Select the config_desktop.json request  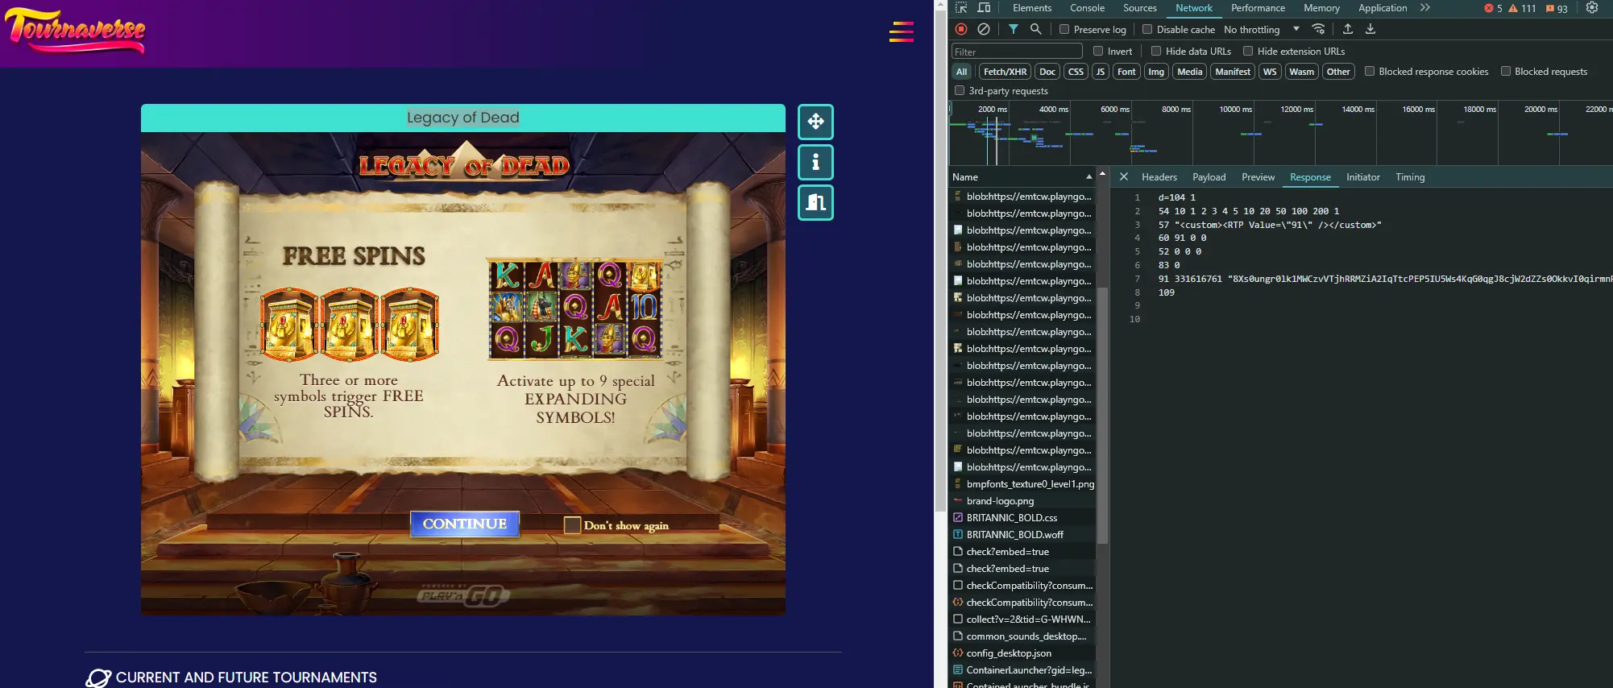tap(1009, 653)
